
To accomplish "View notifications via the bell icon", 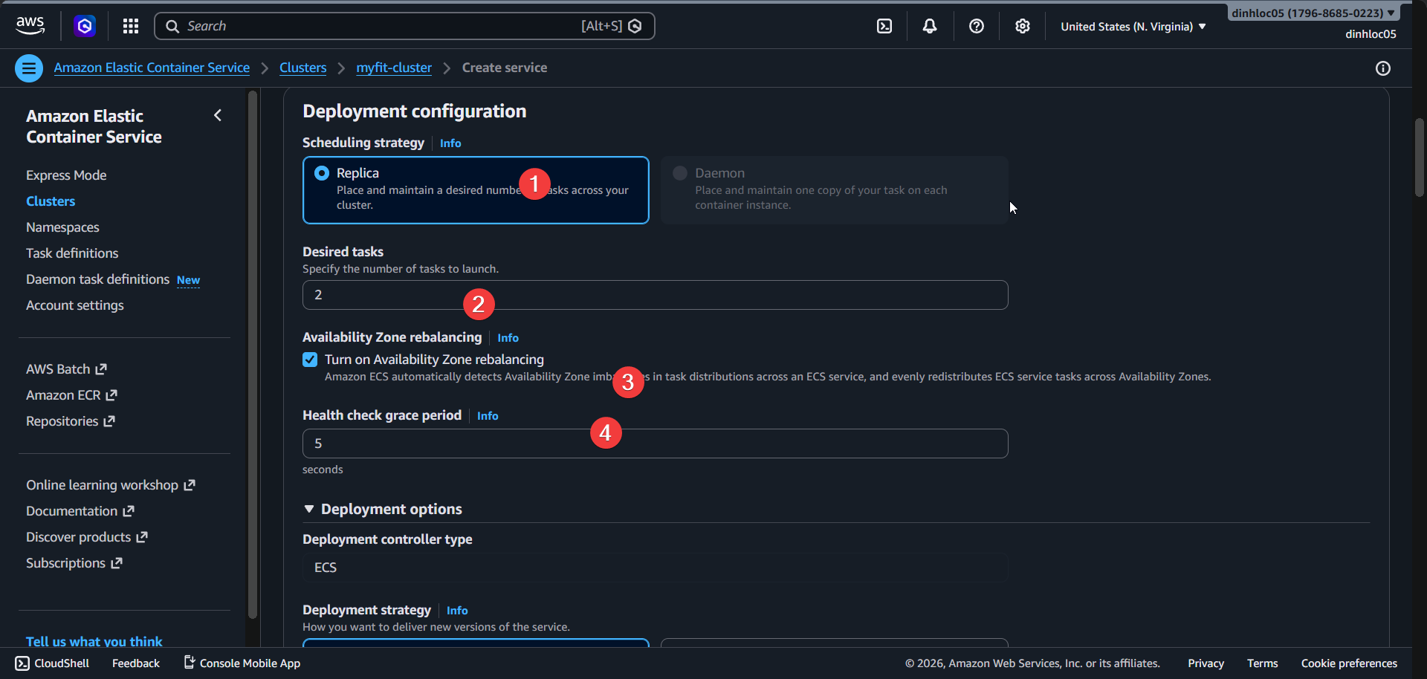I will [929, 26].
